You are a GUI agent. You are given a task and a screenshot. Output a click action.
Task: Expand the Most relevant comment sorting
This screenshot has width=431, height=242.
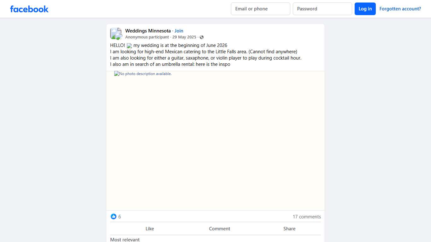pyautogui.click(x=125, y=239)
